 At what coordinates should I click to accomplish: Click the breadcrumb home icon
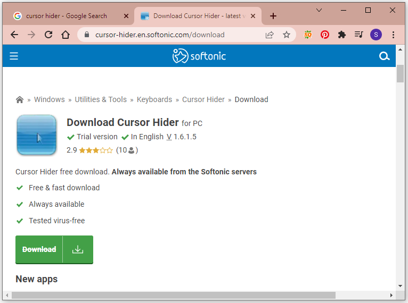[x=20, y=100]
